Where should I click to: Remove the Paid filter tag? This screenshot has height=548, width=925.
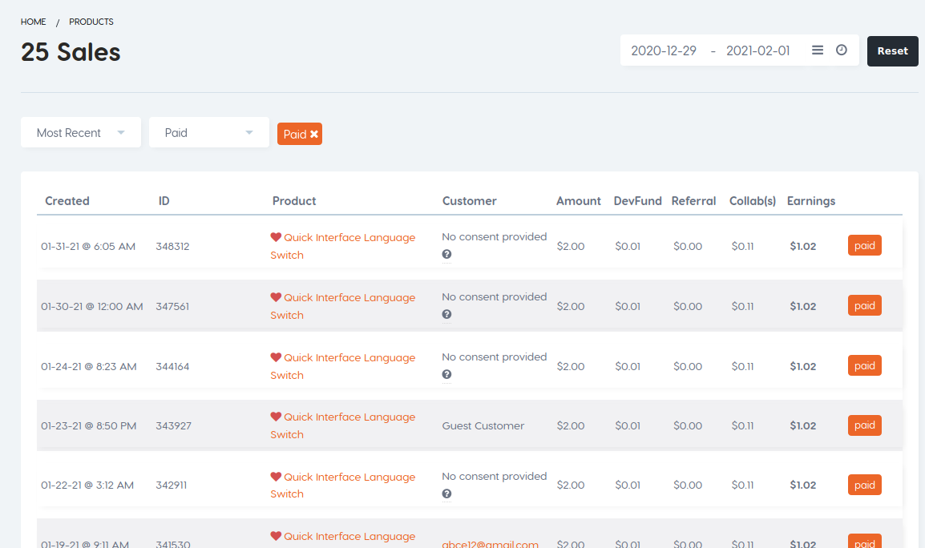[x=314, y=135]
